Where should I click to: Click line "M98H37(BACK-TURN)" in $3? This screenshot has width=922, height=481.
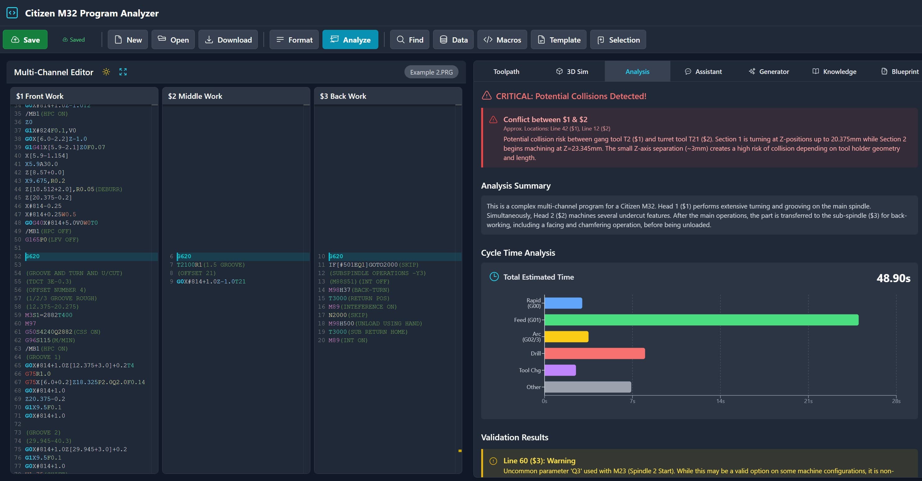coord(359,290)
